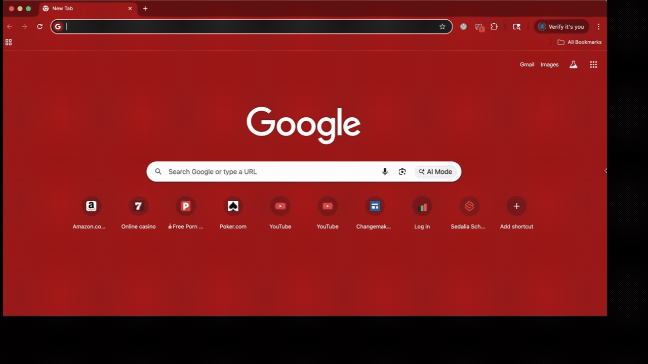Open the second YouTube shortcut, left of Changemak...
This screenshot has height=364, width=648.
tap(328, 213)
